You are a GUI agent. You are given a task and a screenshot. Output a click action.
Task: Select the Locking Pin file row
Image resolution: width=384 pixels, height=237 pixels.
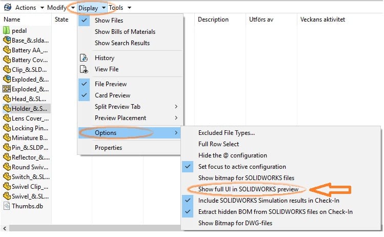29,128
